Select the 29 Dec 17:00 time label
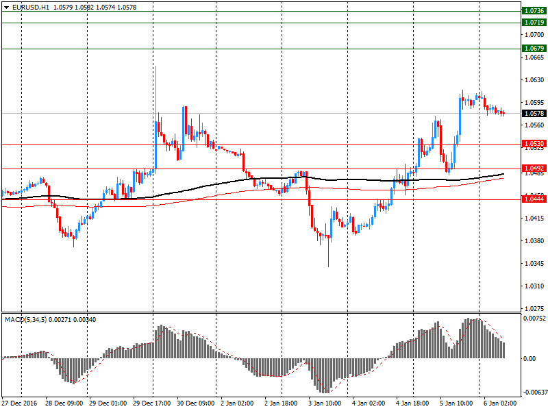This screenshot has width=548, height=411. [151, 403]
